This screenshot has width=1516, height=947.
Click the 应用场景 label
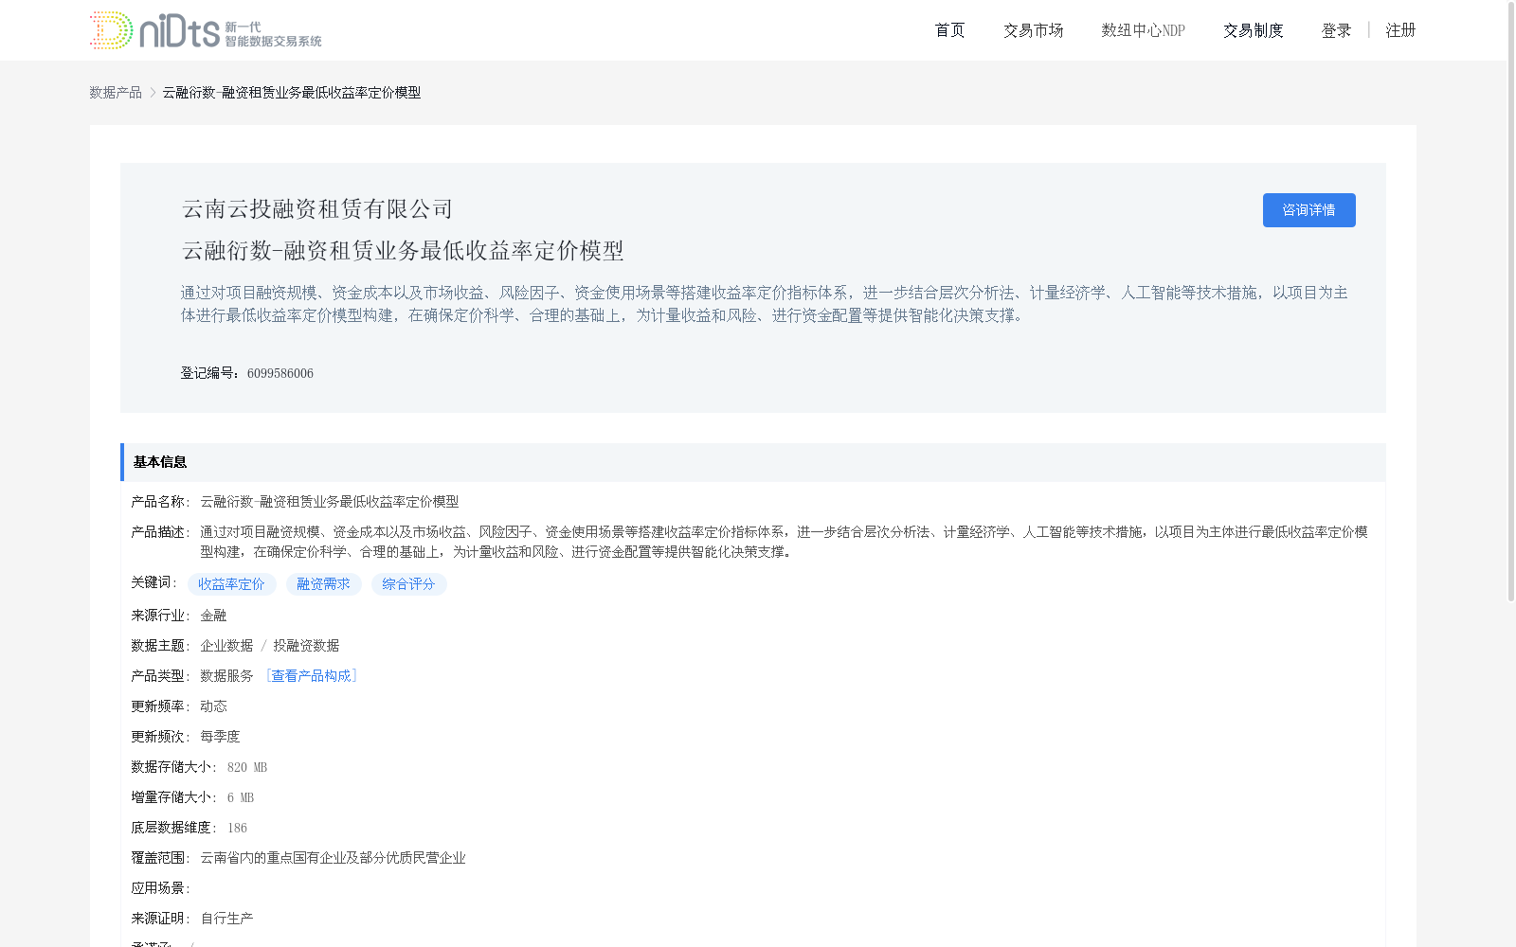coord(160,887)
